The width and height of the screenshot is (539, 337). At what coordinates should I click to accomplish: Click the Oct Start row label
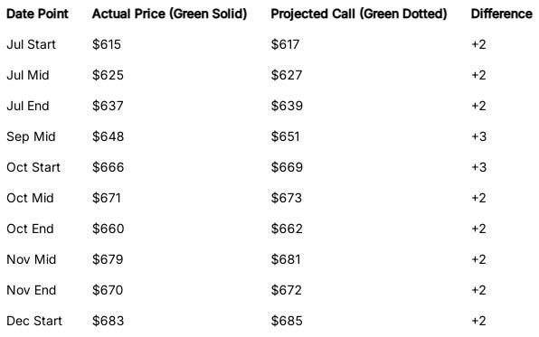tap(33, 167)
